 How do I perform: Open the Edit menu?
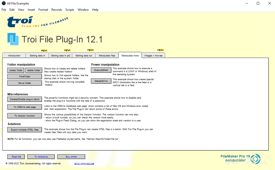[12, 10]
